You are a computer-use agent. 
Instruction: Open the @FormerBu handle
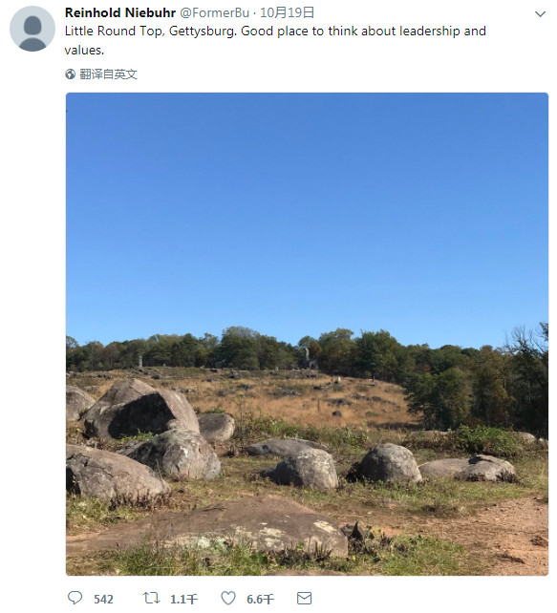click(x=214, y=13)
